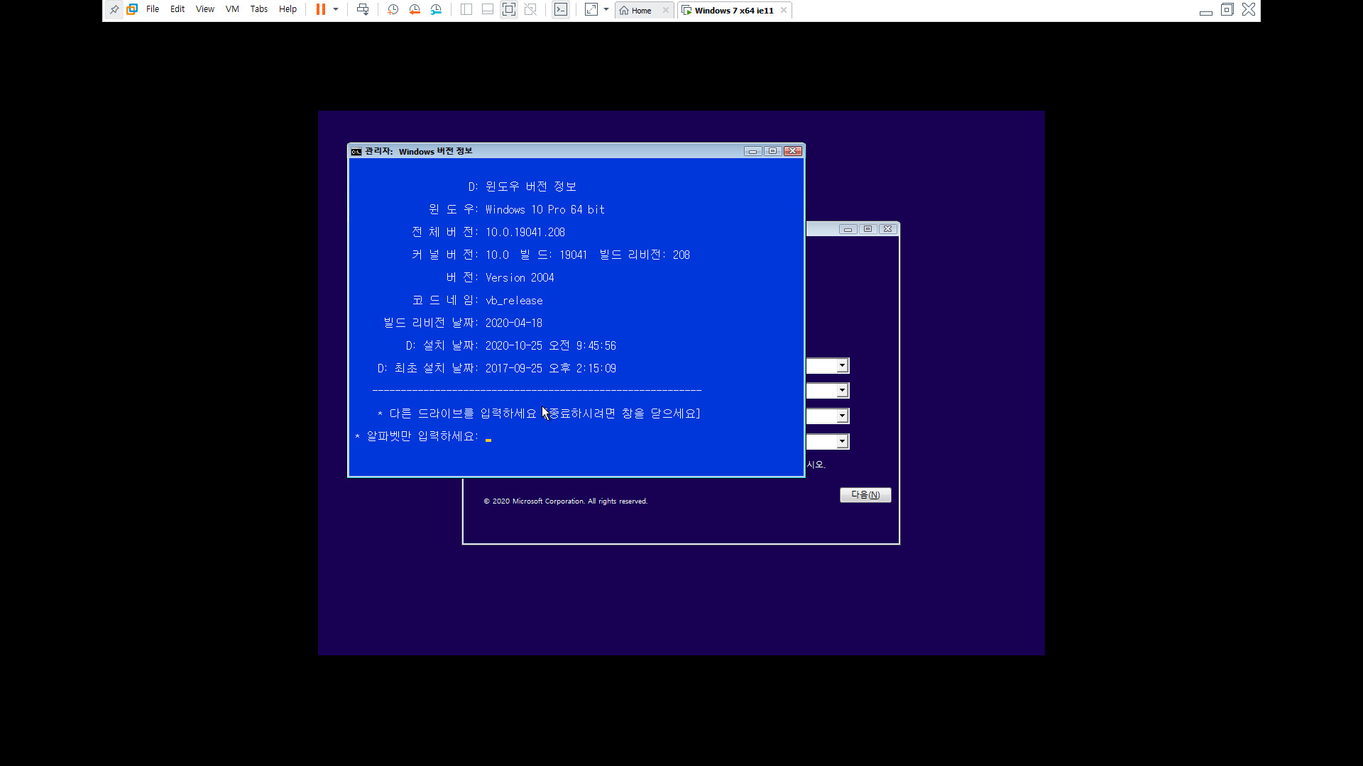Close the Home tab
The width and height of the screenshot is (1363, 766).
point(666,11)
